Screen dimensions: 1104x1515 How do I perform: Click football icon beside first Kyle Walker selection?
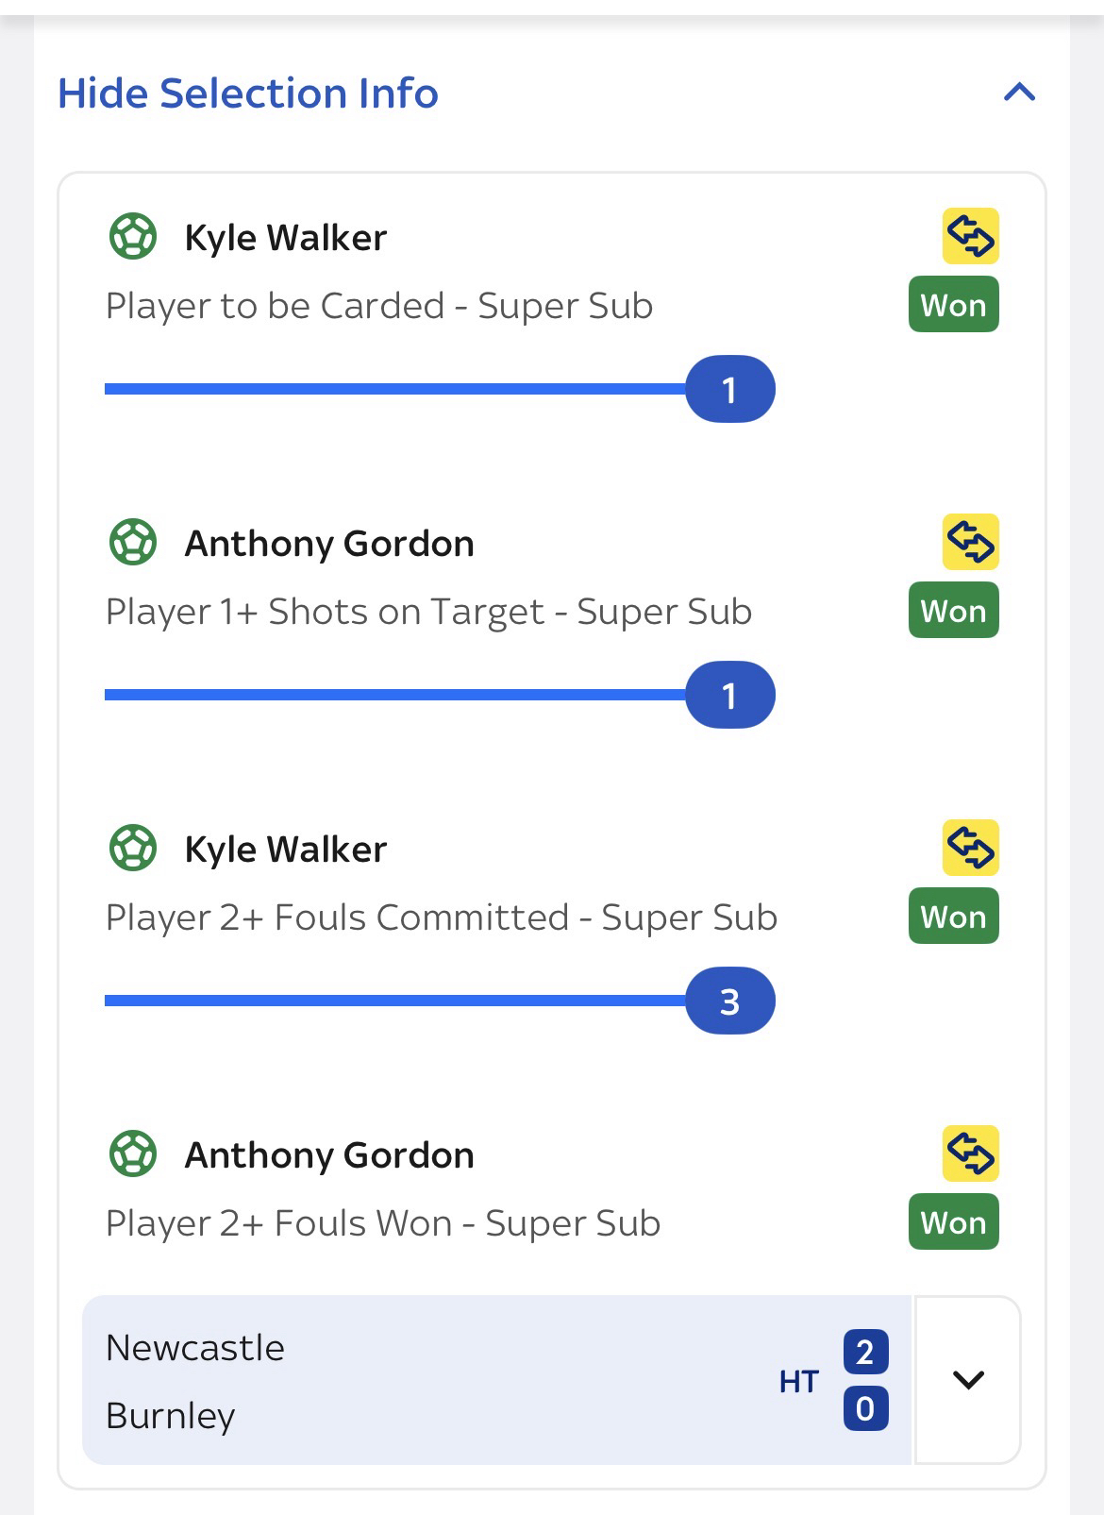coord(133,237)
